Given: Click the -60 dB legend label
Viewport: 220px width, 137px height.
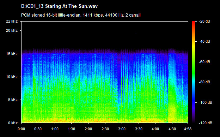Looking at the screenshot, I should (x=204, y=62).
